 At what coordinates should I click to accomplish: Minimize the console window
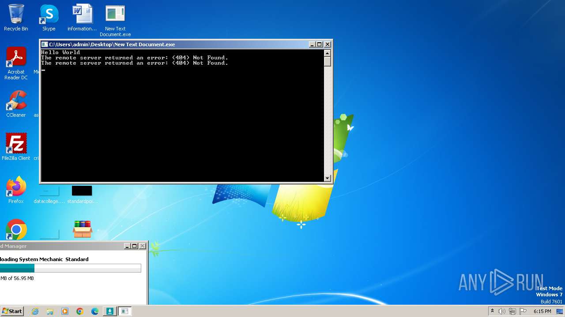[312, 44]
